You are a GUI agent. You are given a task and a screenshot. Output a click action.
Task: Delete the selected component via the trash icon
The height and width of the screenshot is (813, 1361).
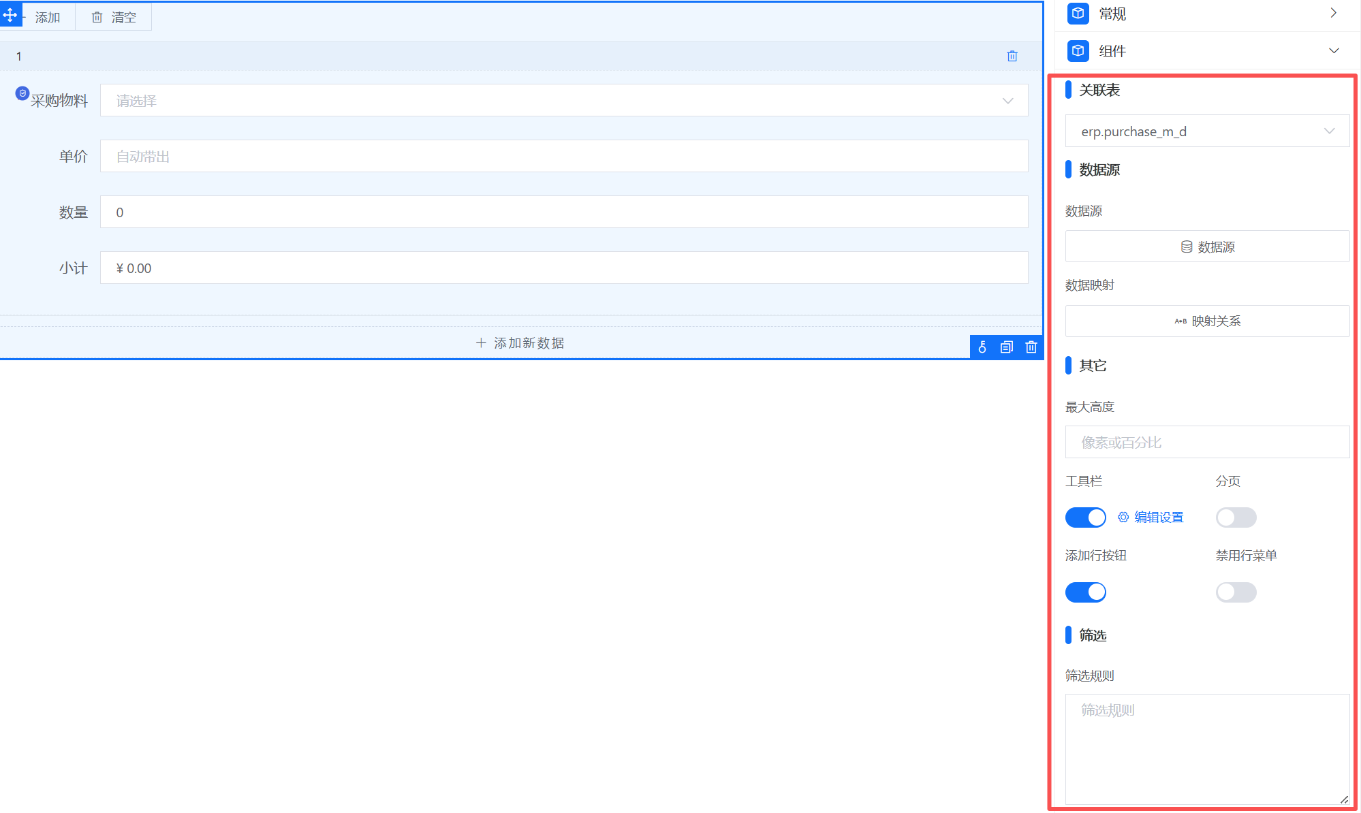pos(1031,347)
